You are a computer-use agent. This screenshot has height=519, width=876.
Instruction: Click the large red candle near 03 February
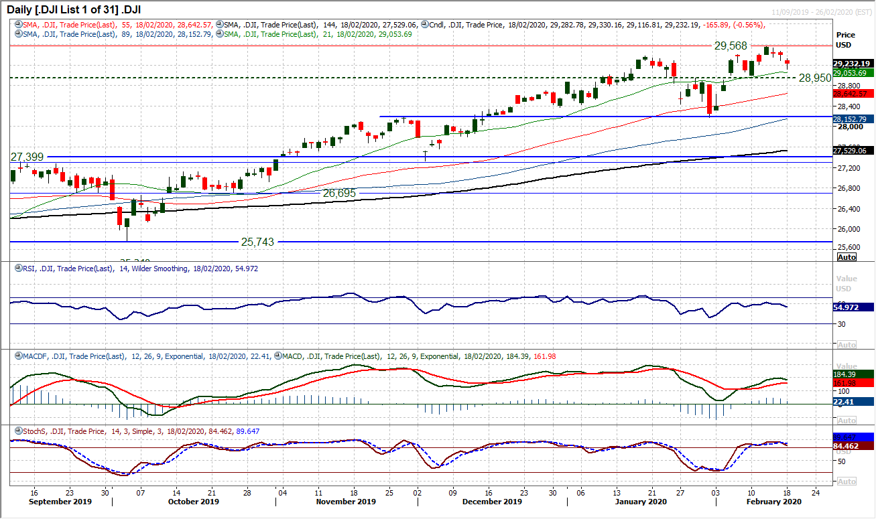(x=709, y=98)
